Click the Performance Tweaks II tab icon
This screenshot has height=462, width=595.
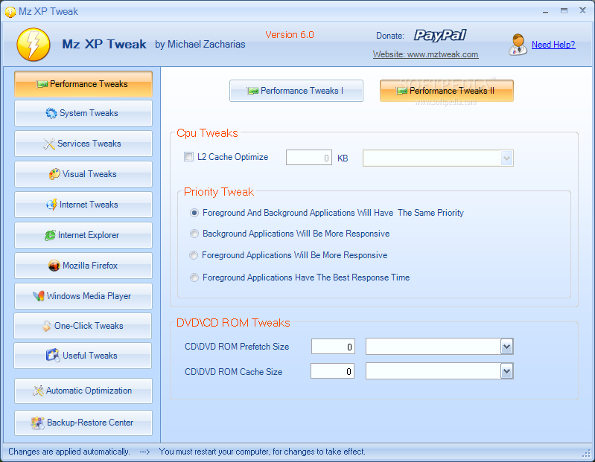click(x=401, y=91)
